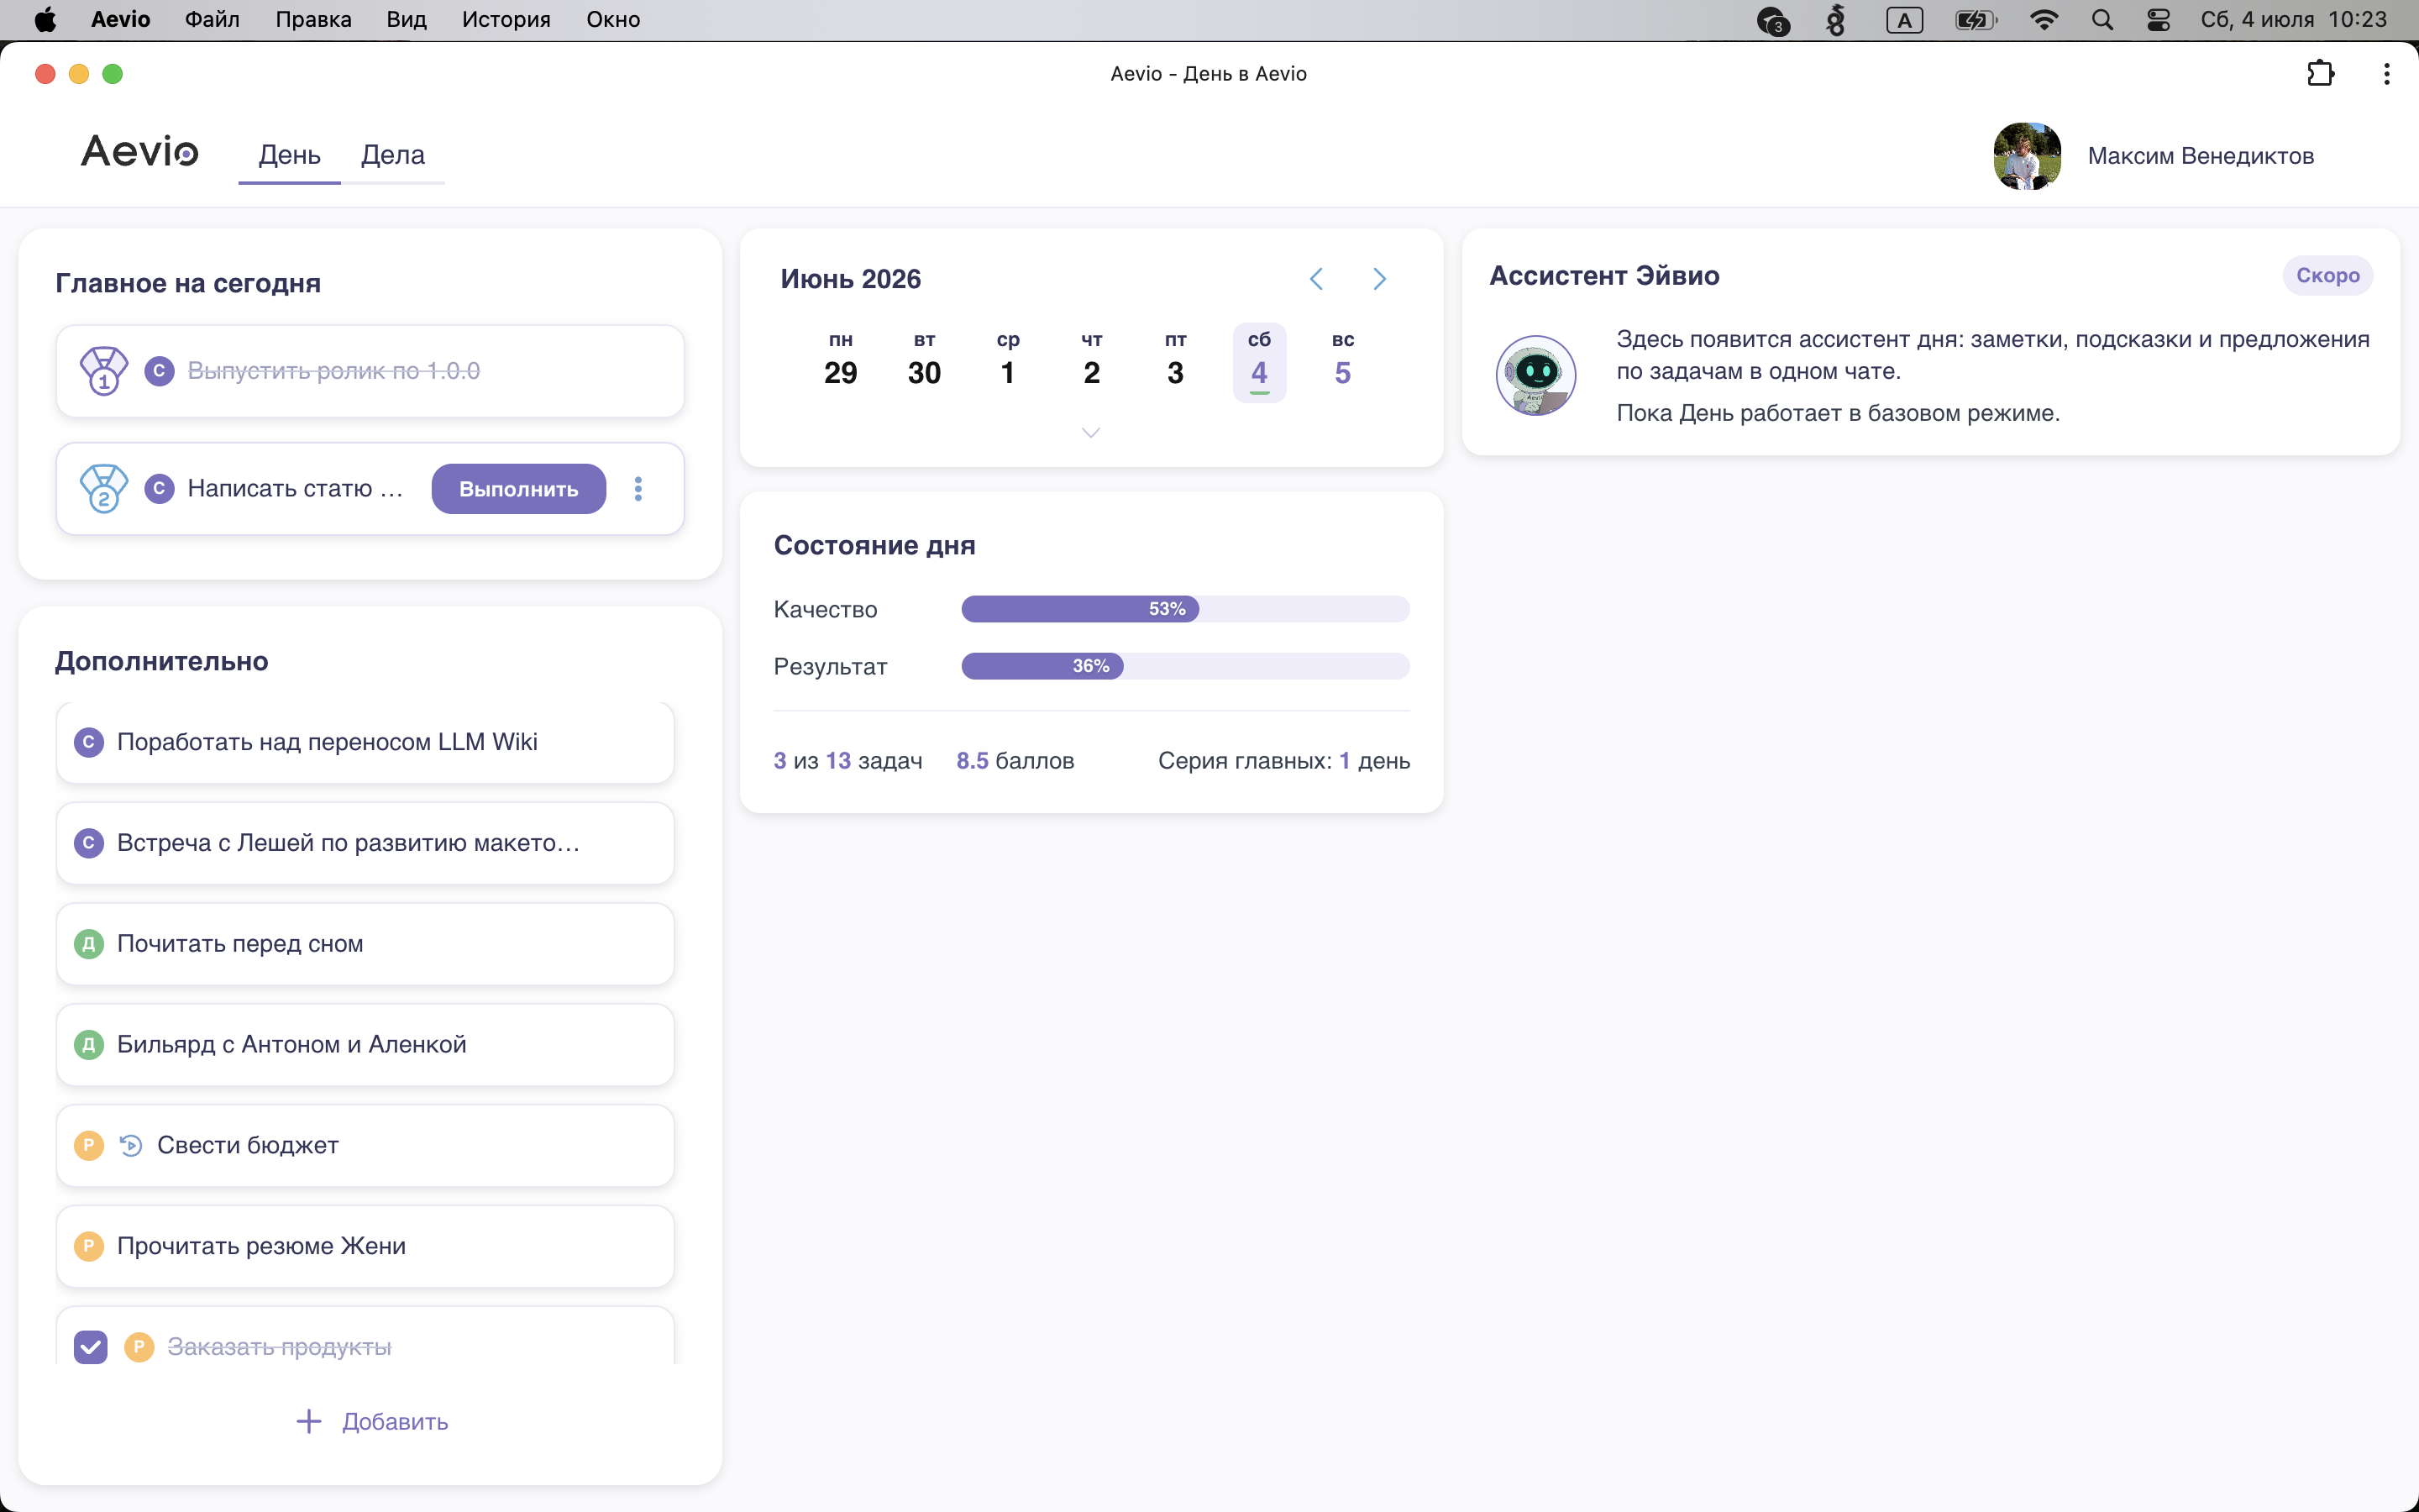Image resolution: width=2419 pixels, height=1512 pixels.
Task: Go to previous week in calendar
Action: pyautogui.click(x=1316, y=279)
